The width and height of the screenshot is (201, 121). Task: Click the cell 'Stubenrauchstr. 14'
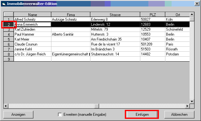115,54
